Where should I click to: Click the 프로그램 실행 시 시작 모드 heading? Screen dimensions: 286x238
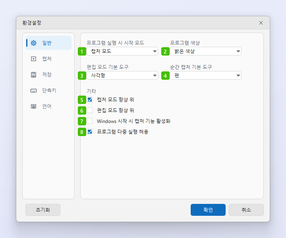[115, 43]
